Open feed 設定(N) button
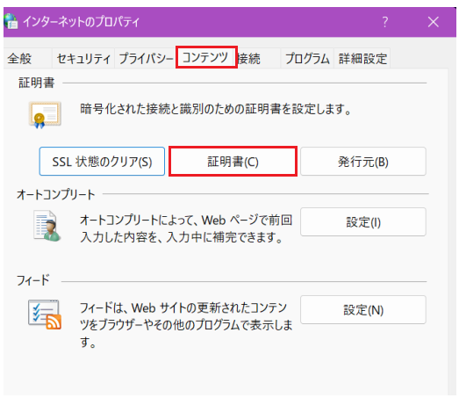 pos(363,310)
